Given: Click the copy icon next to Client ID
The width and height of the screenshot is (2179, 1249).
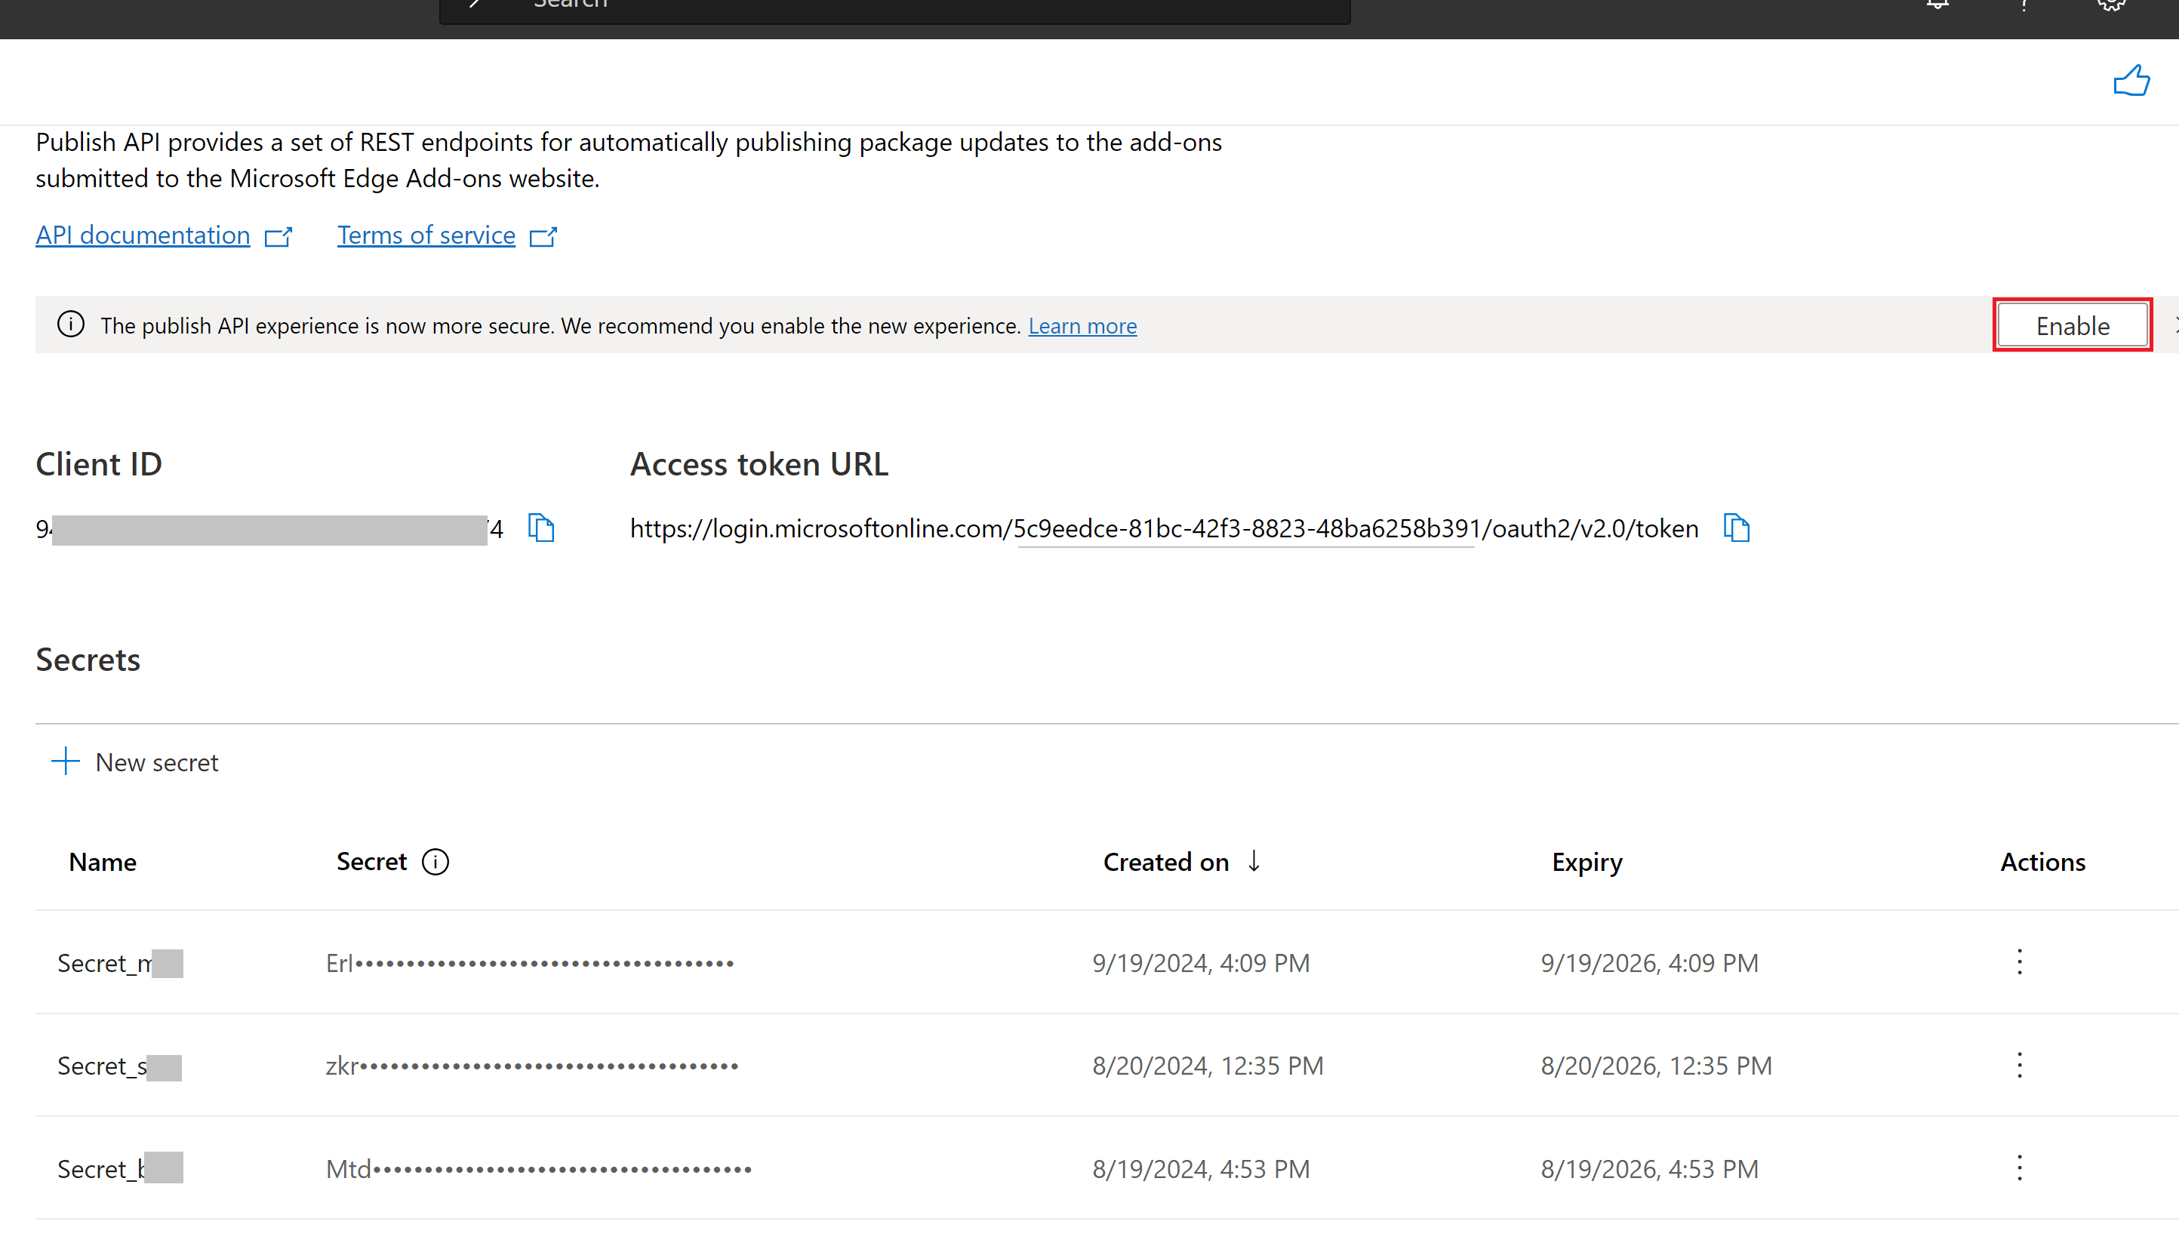Looking at the screenshot, I should pos(540,528).
